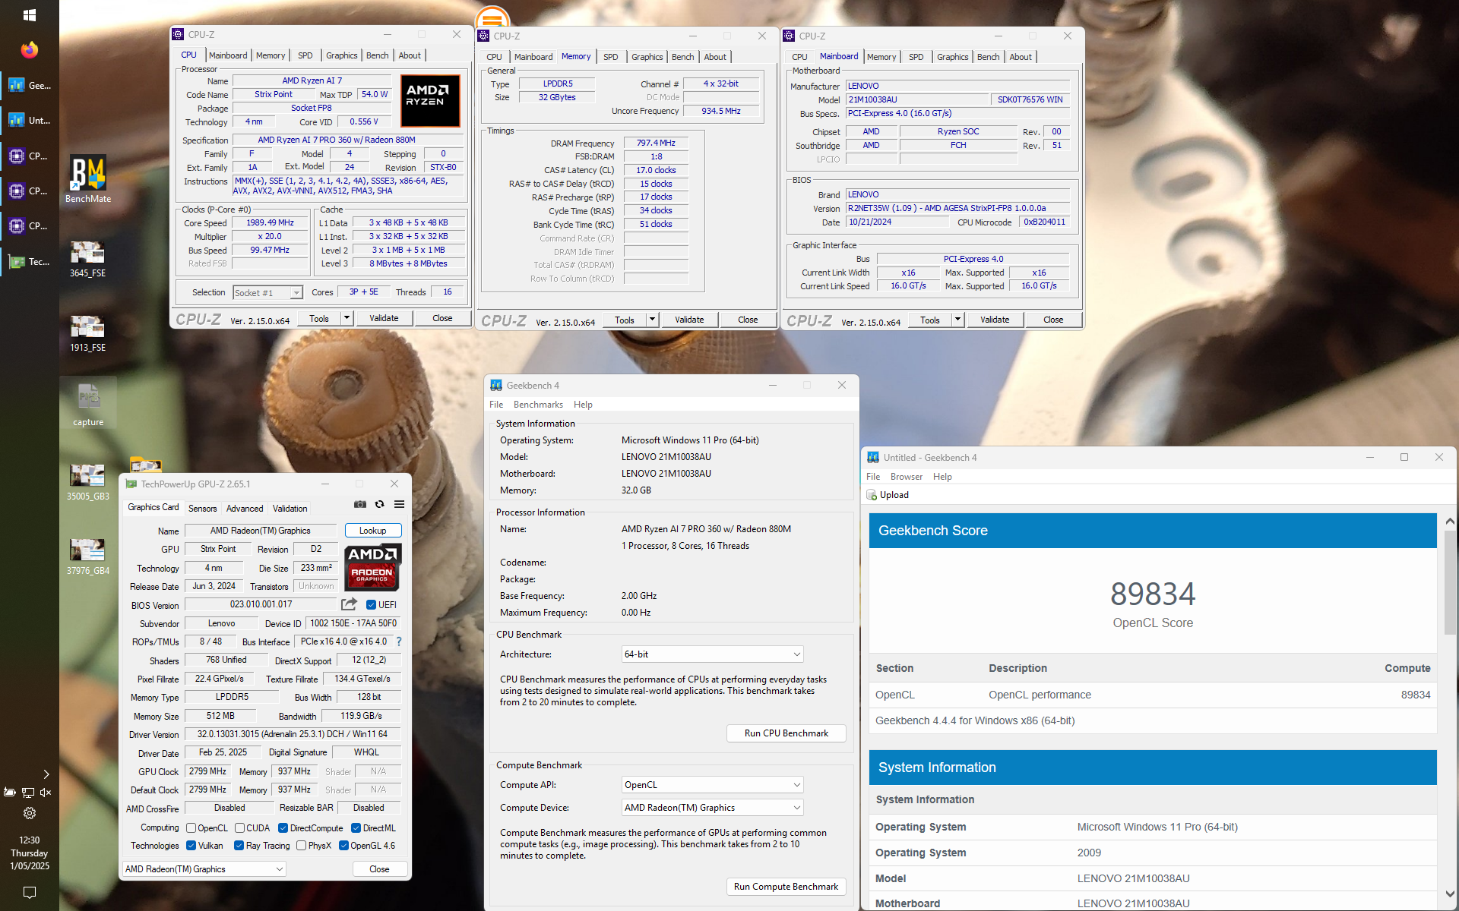Toggle the DirectCompute checkbox
1459x911 pixels.
(x=283, y=828)
